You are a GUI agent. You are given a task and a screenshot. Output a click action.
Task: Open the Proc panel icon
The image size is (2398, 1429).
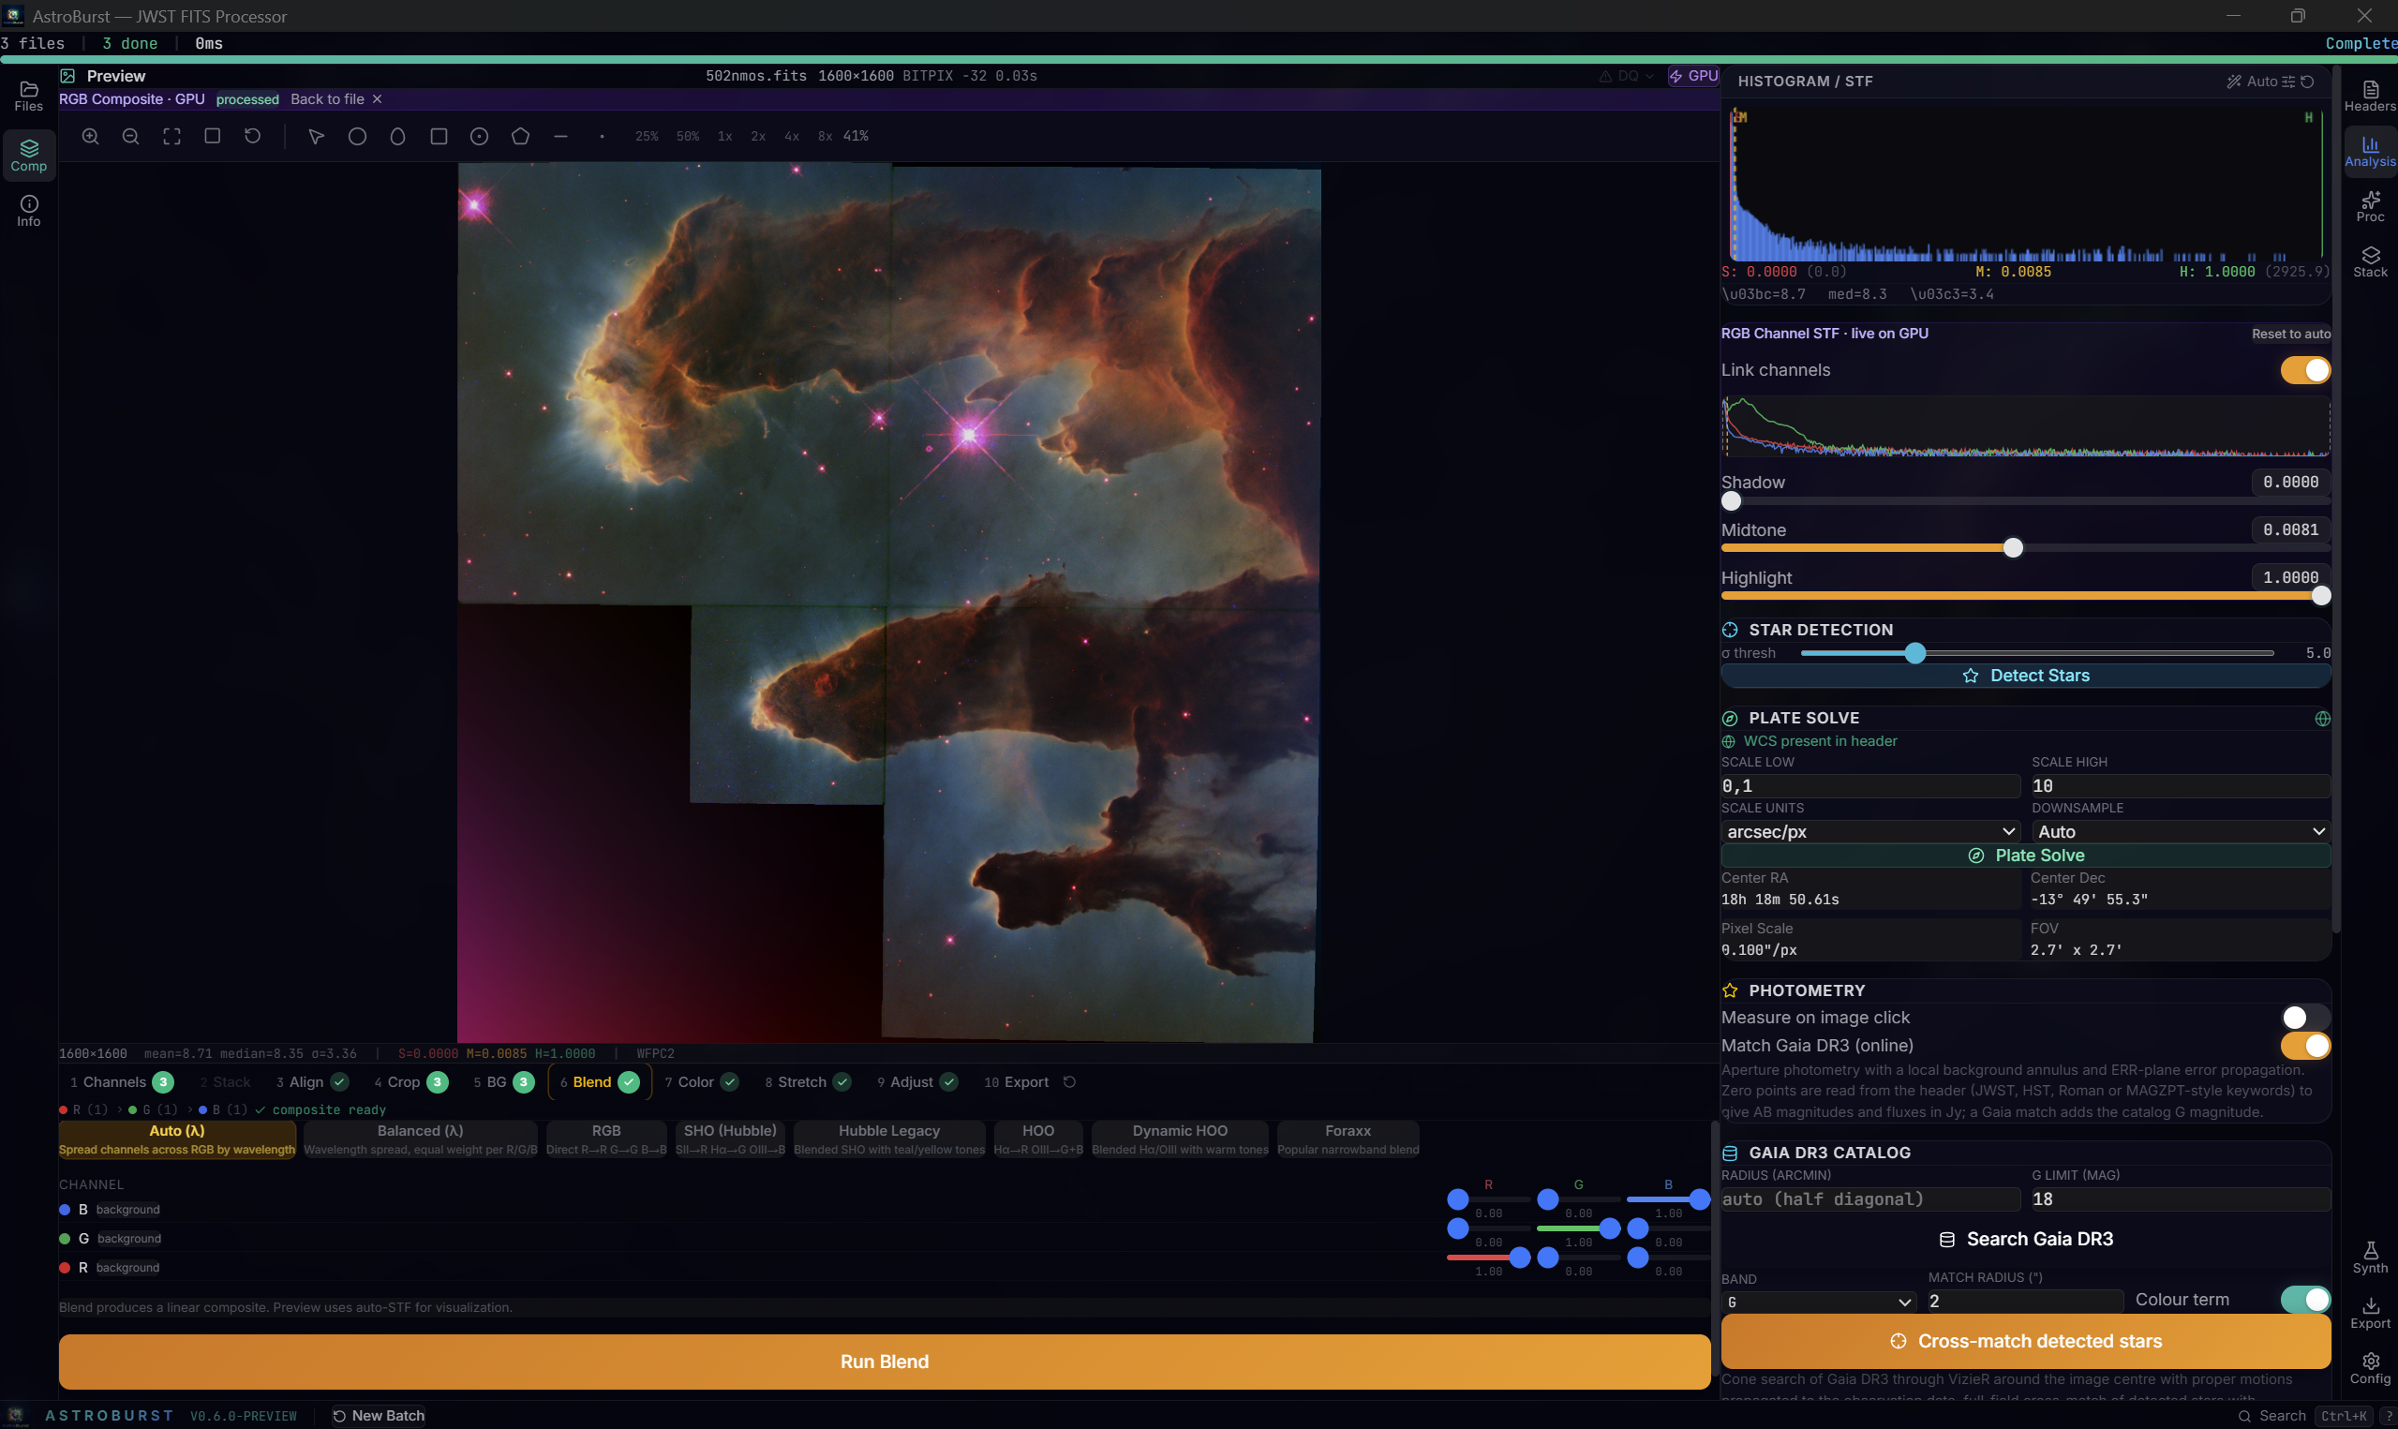tap(2369, 207)
